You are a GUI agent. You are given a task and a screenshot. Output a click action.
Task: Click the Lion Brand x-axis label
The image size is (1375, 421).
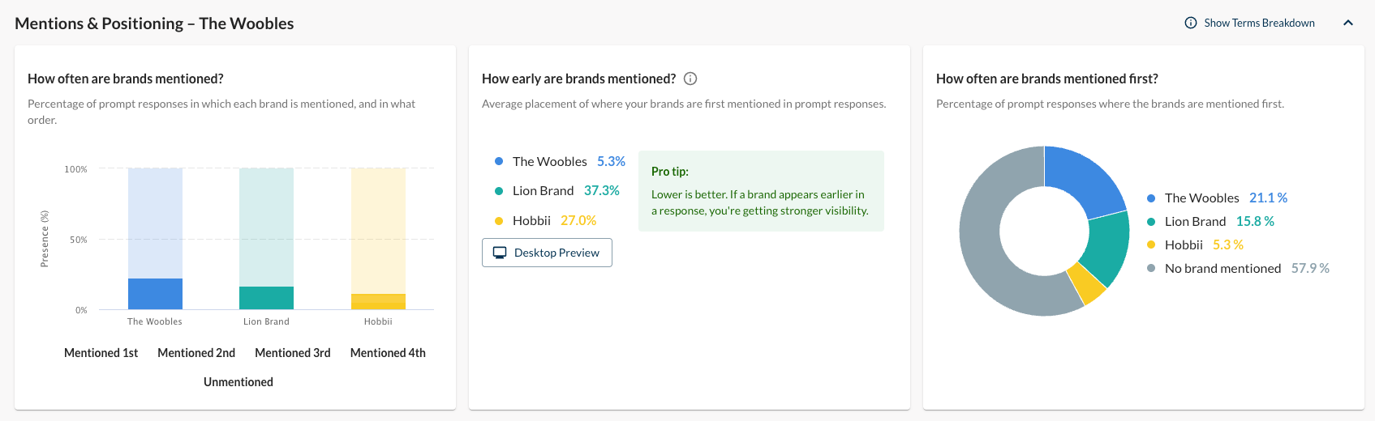point(266,321)
